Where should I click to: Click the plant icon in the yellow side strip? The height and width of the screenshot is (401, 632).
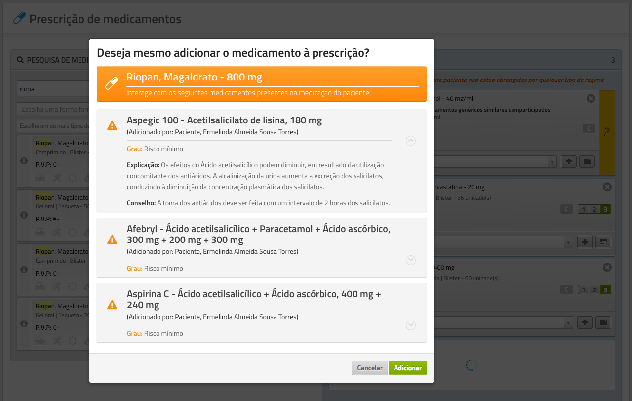click(607, 131)
